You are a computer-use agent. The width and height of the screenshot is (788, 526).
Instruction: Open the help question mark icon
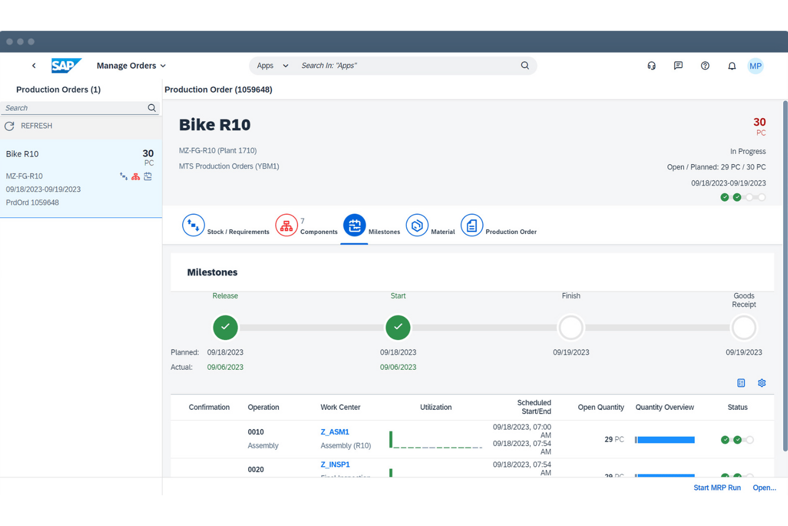click(705, 66)
